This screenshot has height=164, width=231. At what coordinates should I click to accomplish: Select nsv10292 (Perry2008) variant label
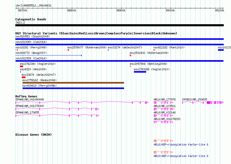[31, 47]
